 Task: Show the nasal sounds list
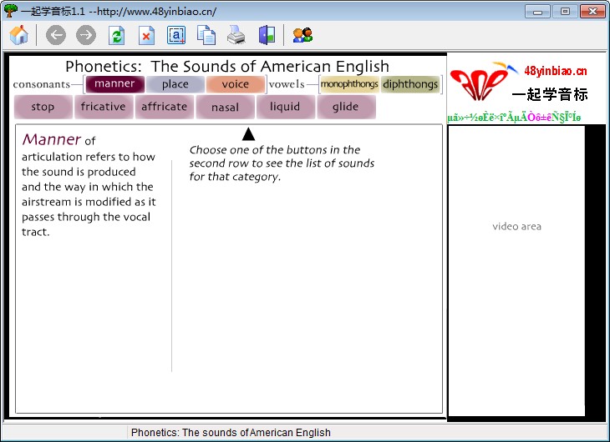[x=225, y=107]
